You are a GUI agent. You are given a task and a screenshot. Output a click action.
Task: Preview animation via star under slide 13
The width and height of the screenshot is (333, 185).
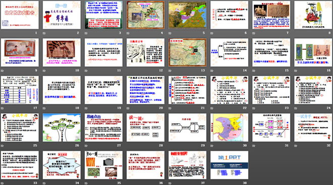pos(170,70)
